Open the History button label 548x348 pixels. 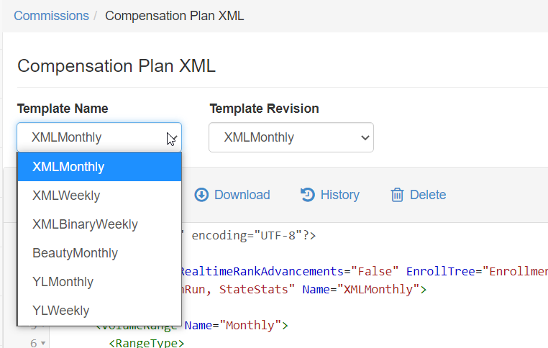(x=339, y=195)
